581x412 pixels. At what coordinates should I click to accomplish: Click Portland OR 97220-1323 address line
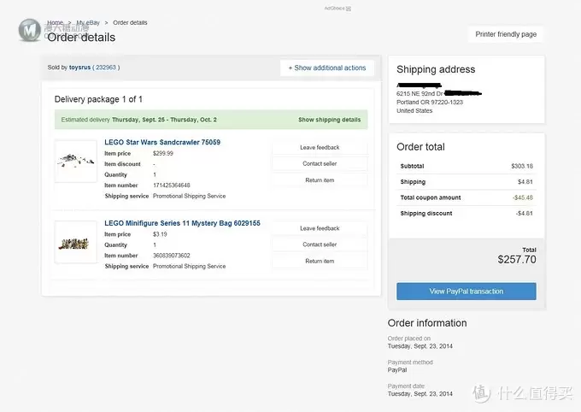[x=430, y=102]
